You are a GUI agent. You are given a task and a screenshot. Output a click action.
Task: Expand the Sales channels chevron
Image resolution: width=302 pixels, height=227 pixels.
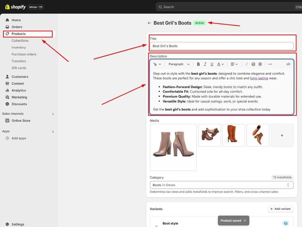tap(53, 114)
